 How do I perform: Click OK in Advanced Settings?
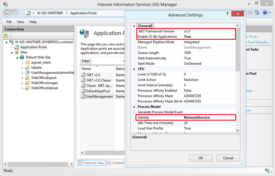click(x=201, y=158)
